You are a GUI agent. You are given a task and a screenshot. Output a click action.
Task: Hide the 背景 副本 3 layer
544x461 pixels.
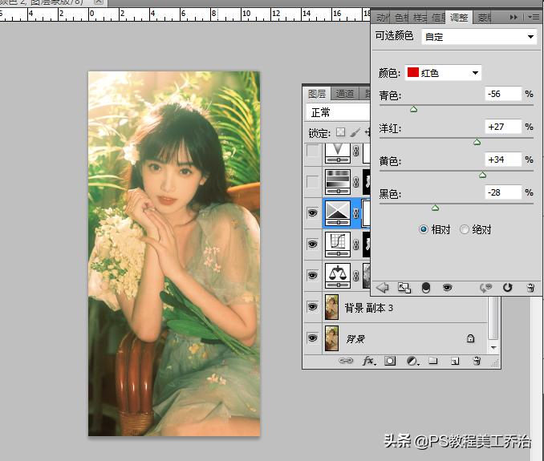coord(312,307)
